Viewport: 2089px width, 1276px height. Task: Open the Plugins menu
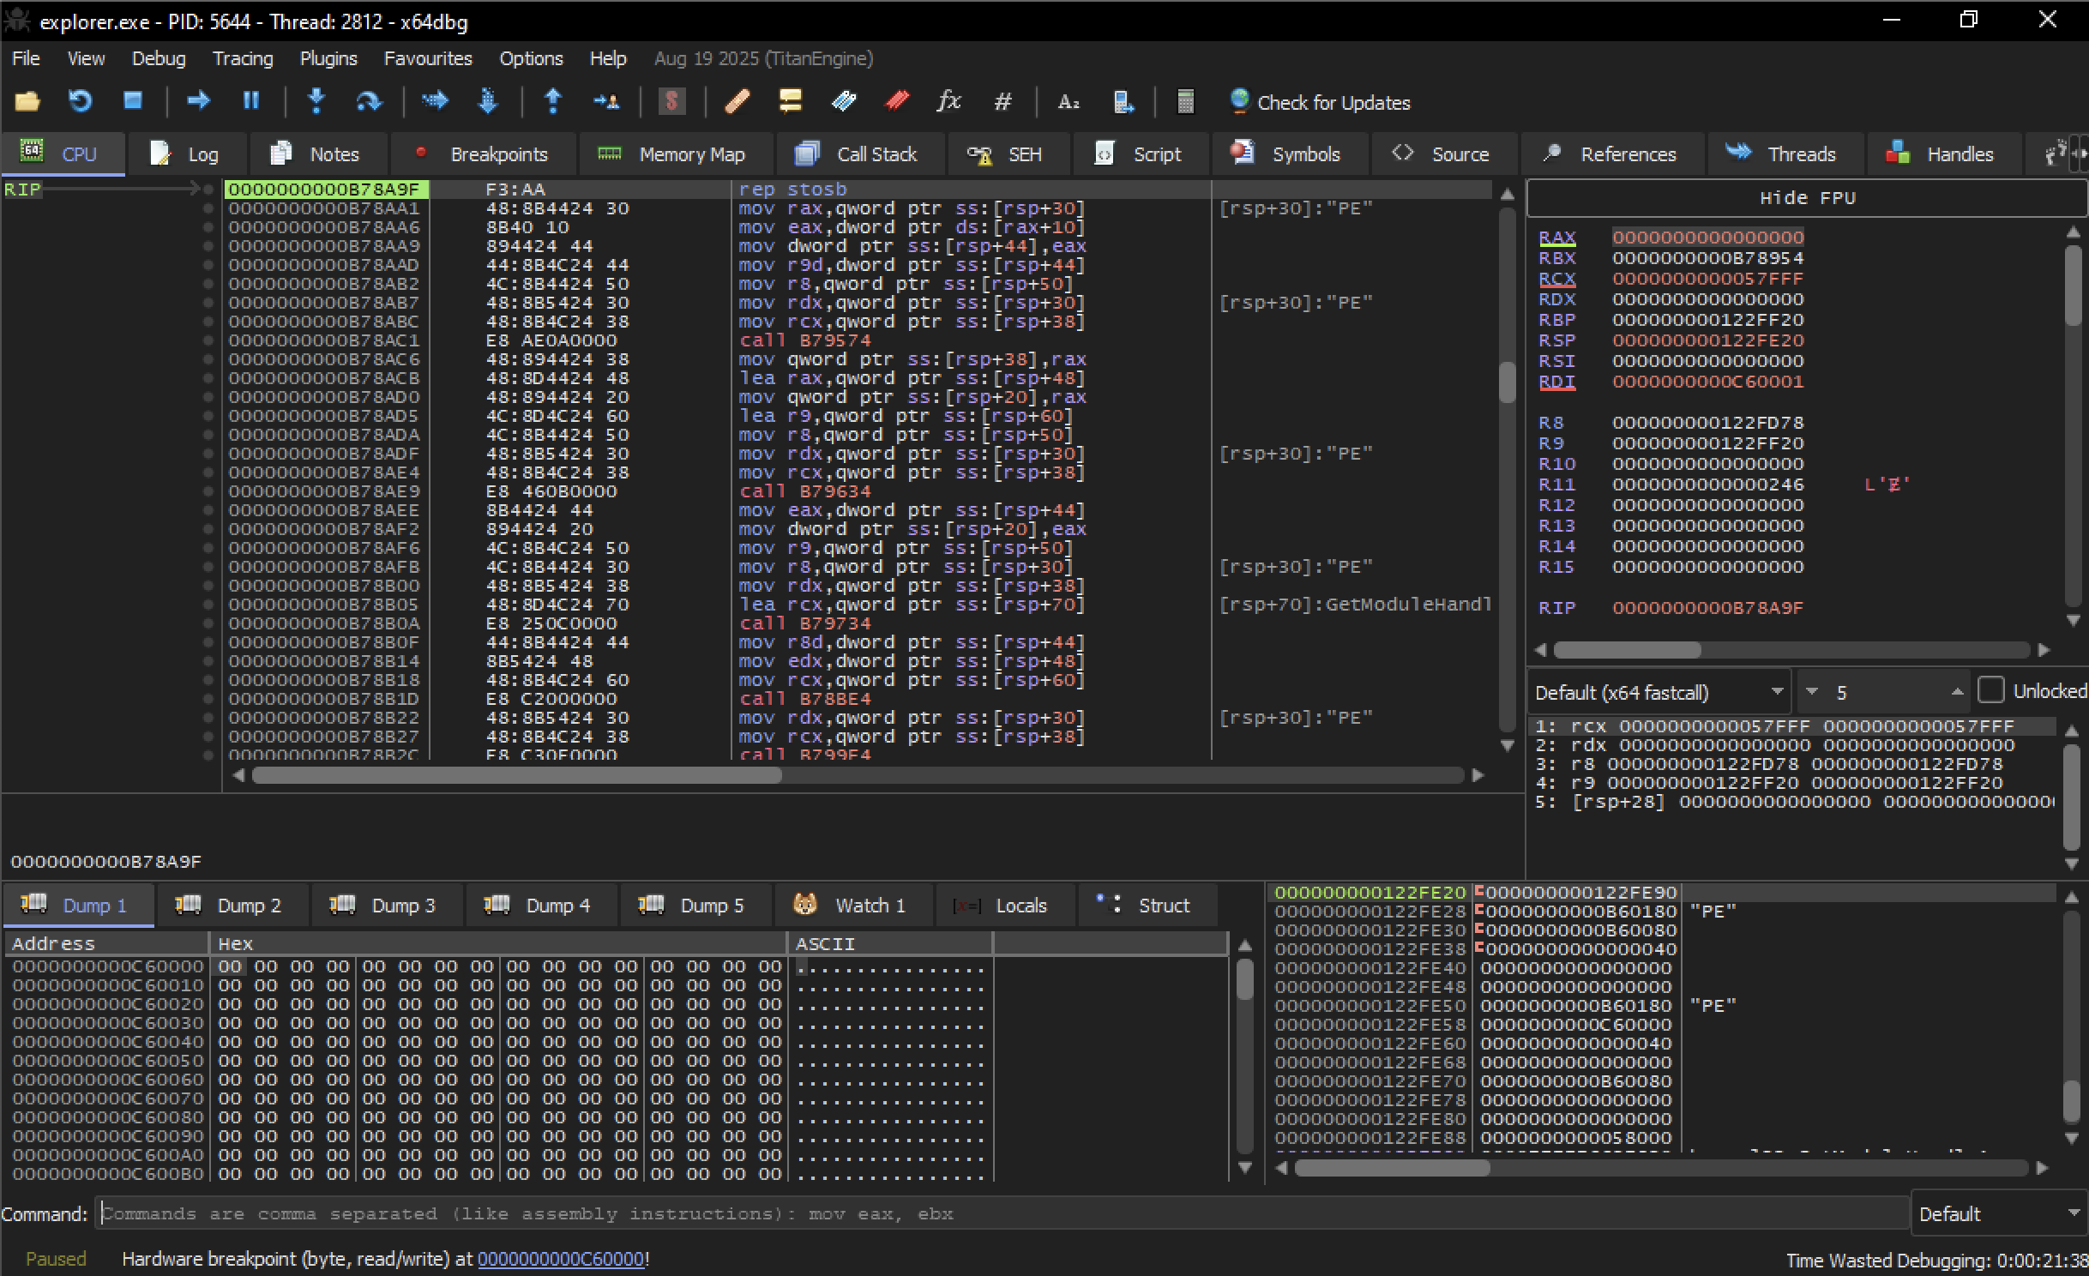(x=328, y=58)
